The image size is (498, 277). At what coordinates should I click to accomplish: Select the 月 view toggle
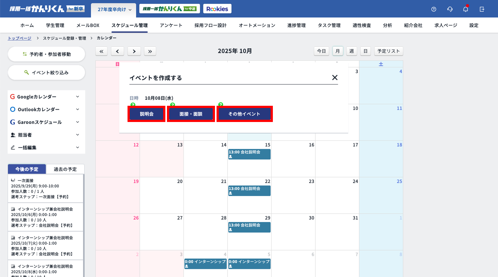[338, 51]
